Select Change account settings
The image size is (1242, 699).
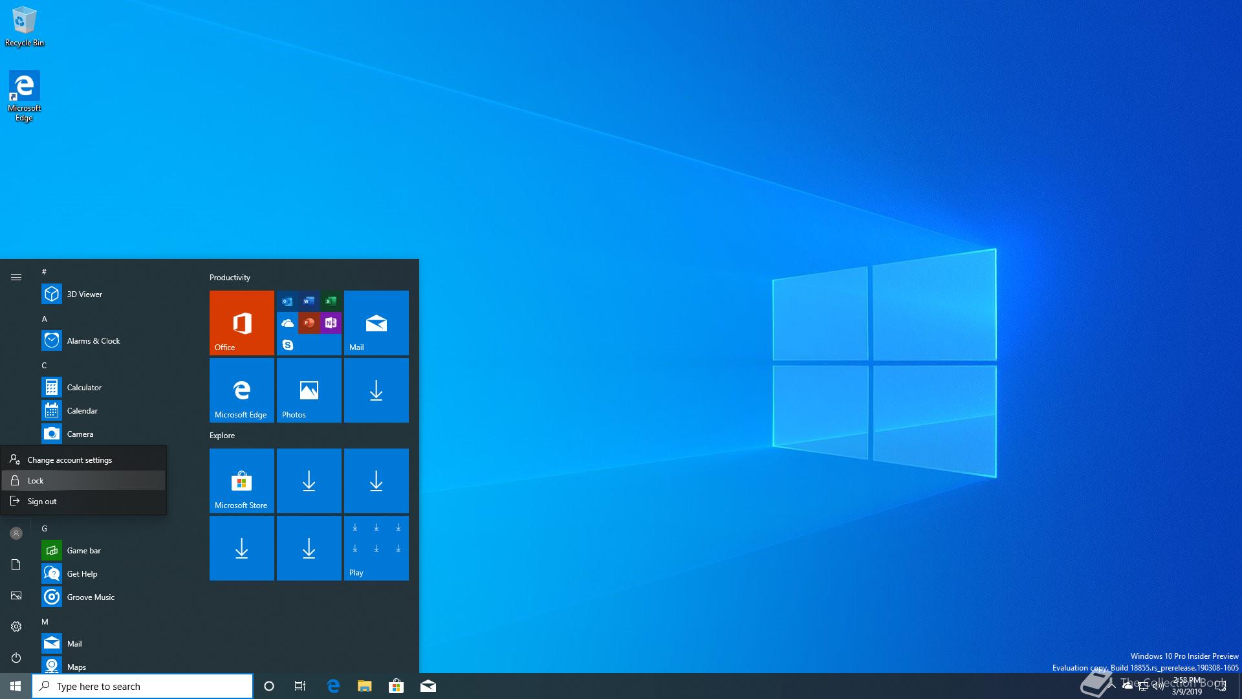(83, 460)
